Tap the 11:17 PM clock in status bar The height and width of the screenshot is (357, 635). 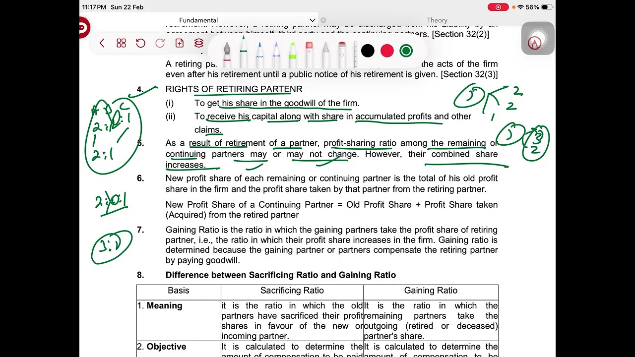pyautogui.click(x=94, y=7)
